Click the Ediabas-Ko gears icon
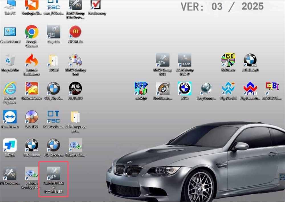The height and width of the screenshot is (202, 285). [75, 145]
